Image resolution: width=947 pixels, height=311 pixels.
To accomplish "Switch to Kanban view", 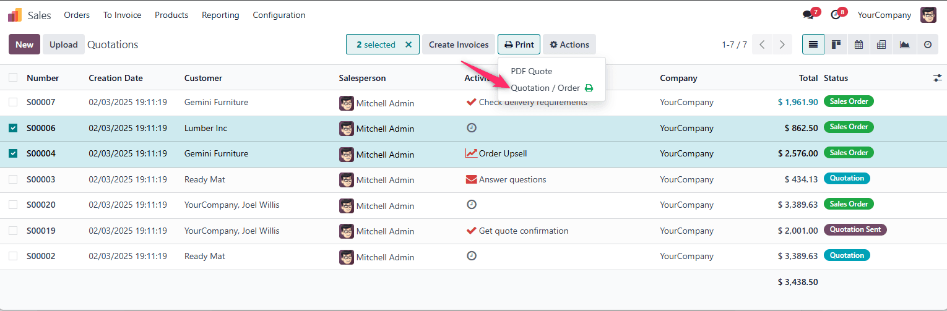I will (836, 45).
